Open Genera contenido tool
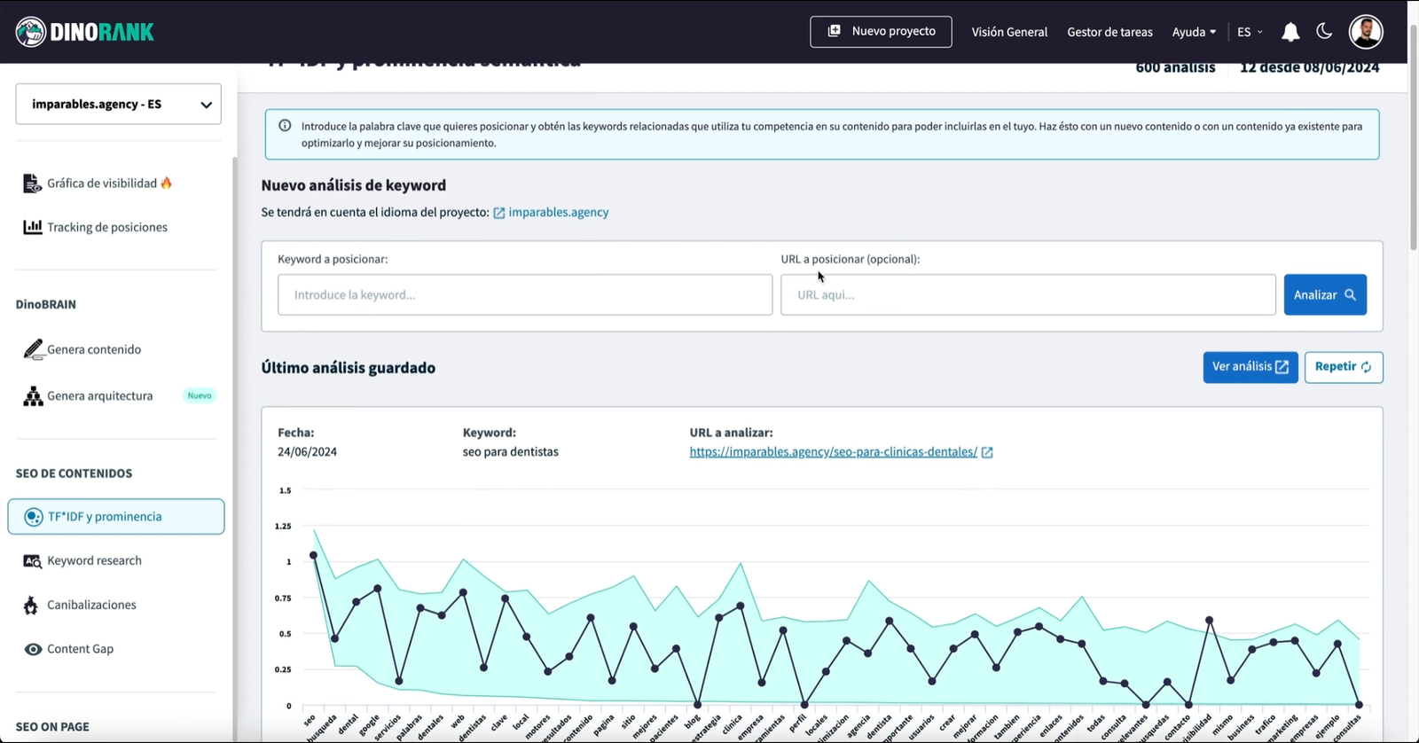This screenshot has height=743, width=1419. tap(93, 349)
